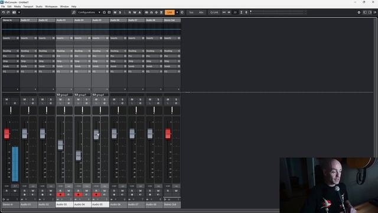Open the channel visibility dropdown arrow after Redo
The height and width of the screenshot is (213, 378).
point(19,12)
